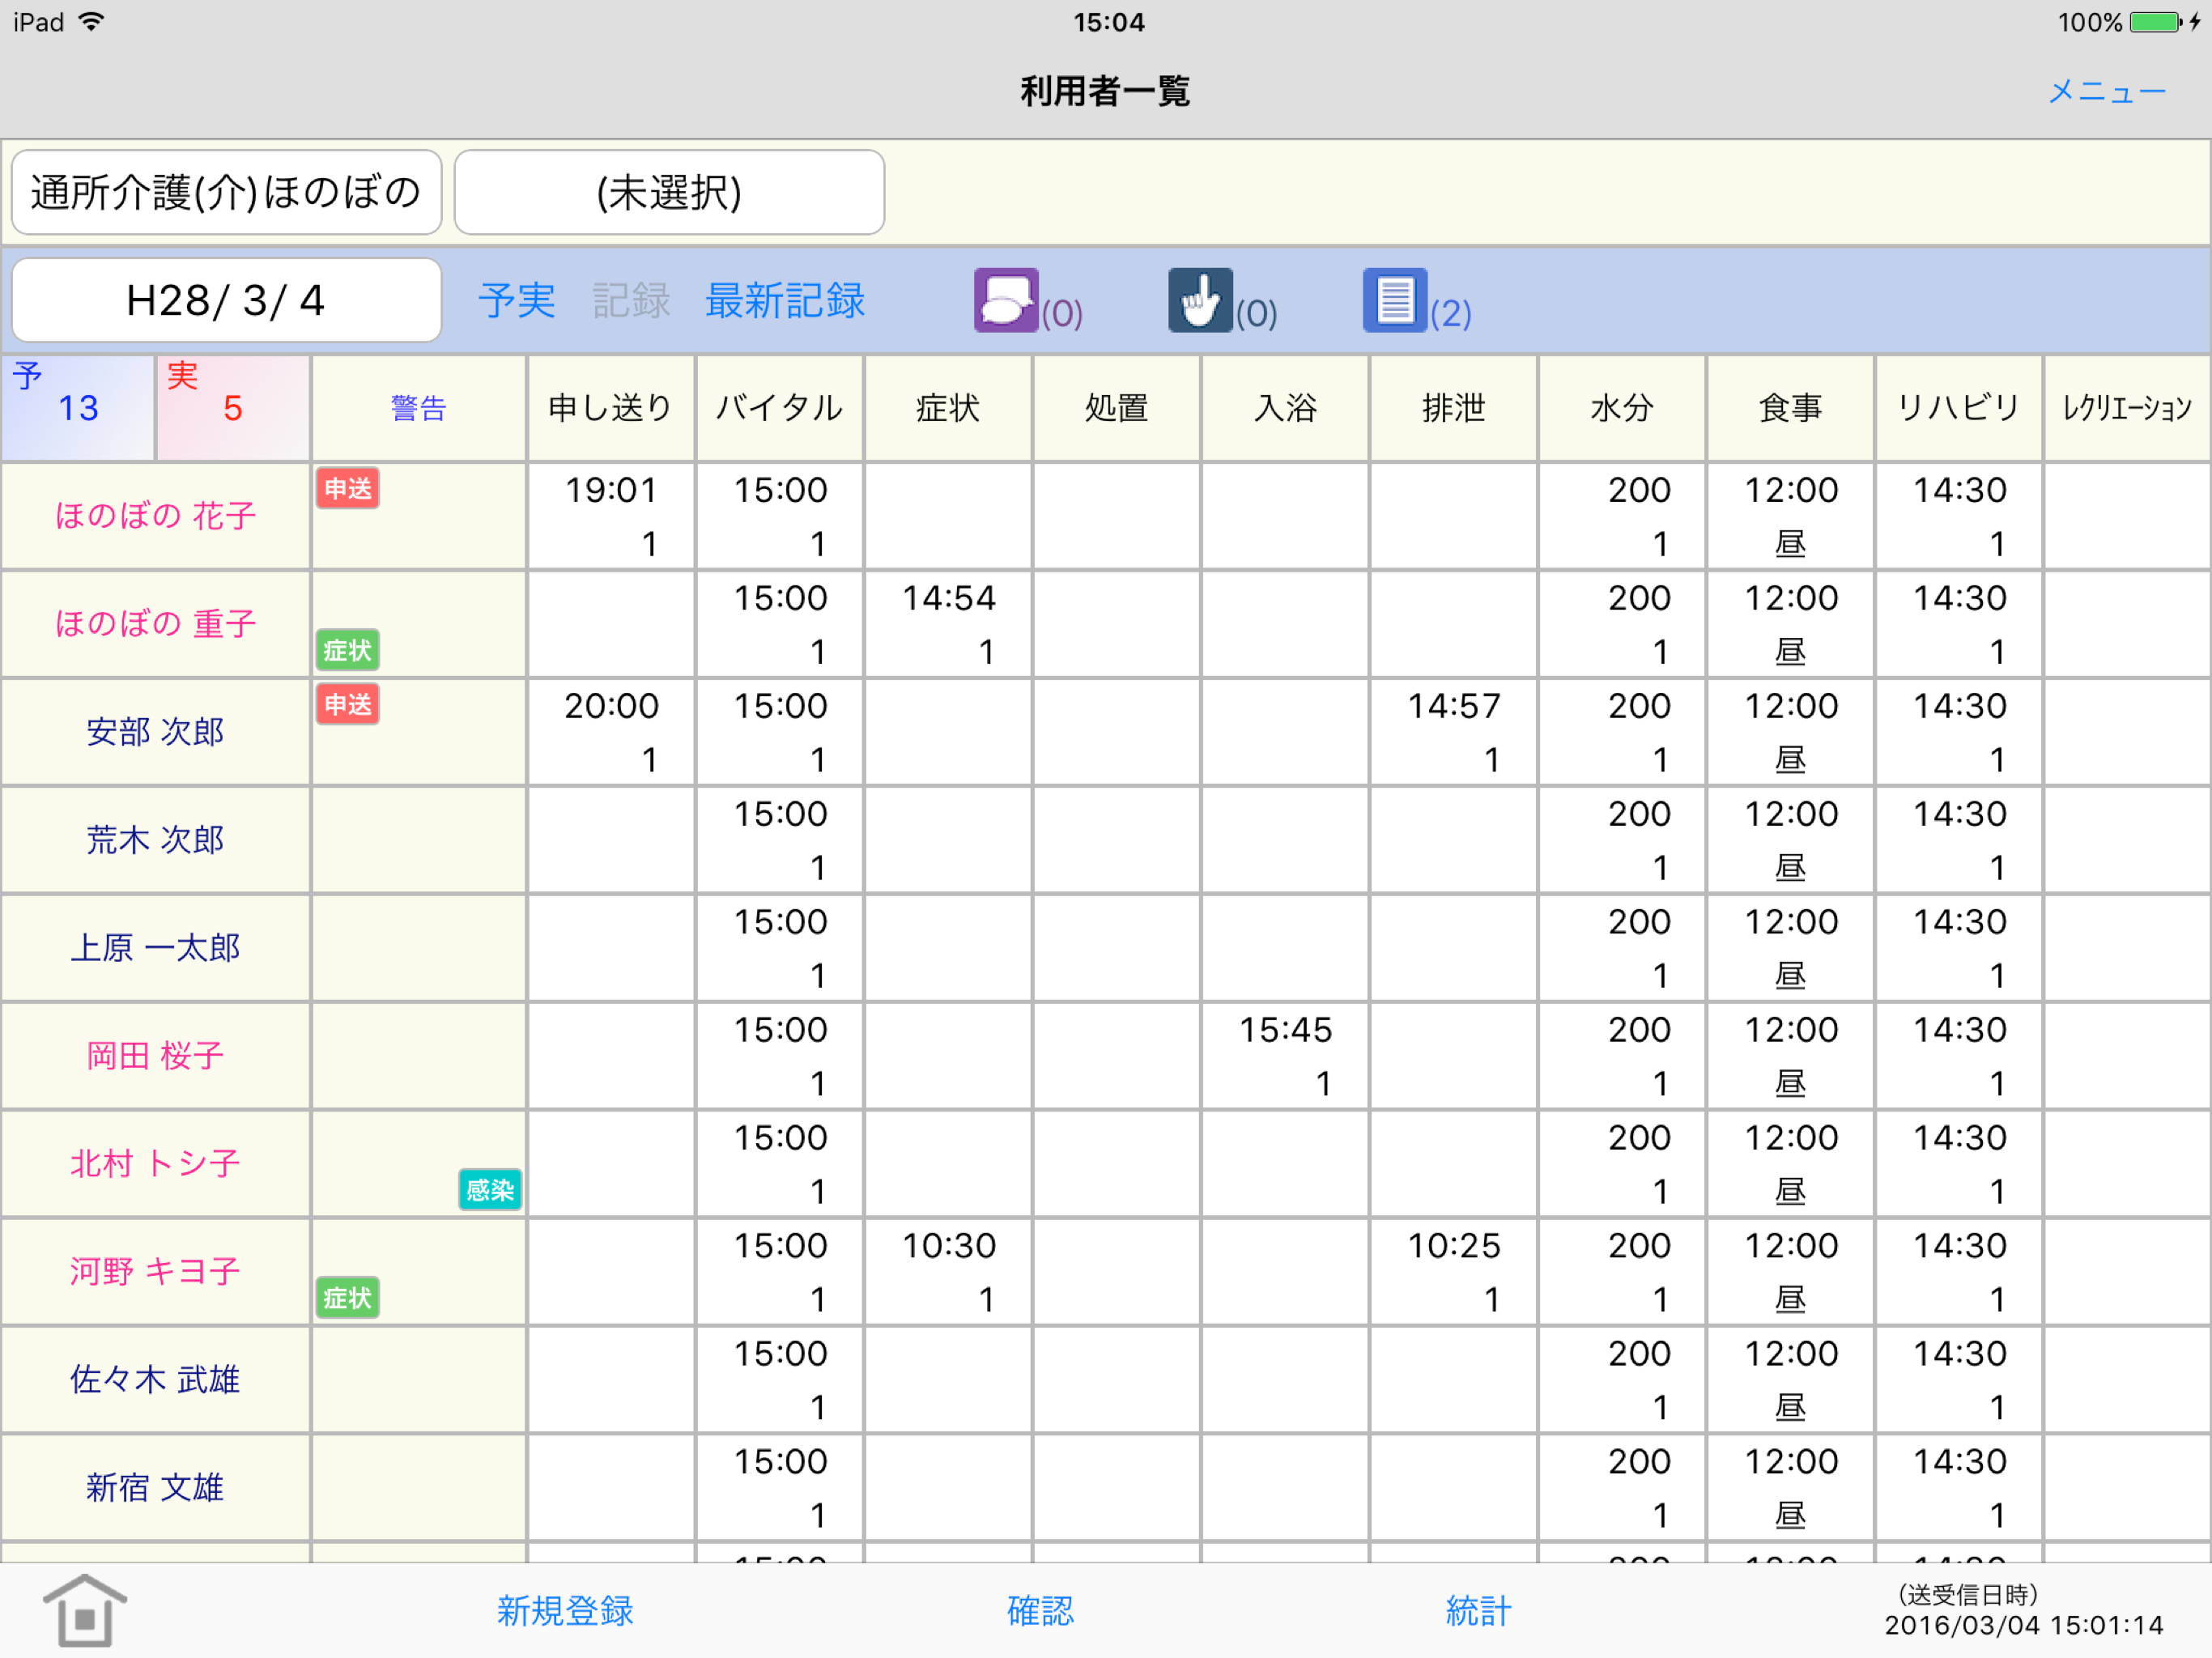
Task: Tap the red 申送 badge for ほのぼの 花子
Action: (348, 489)
